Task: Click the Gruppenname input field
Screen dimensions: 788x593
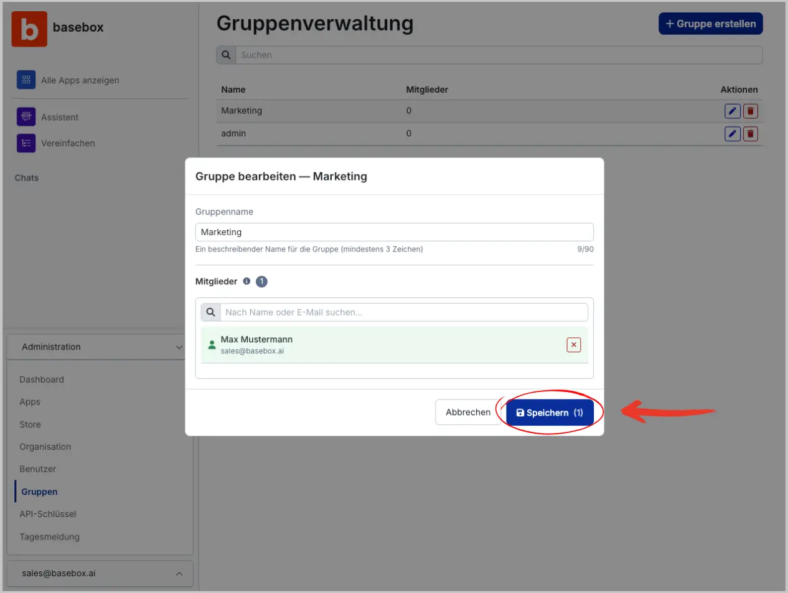Action: [x=394, y=232]
